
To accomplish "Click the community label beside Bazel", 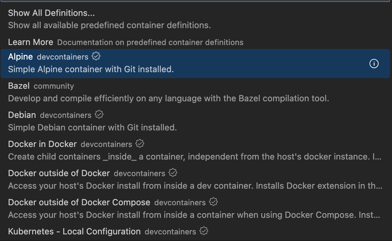I will coord(54,86).
